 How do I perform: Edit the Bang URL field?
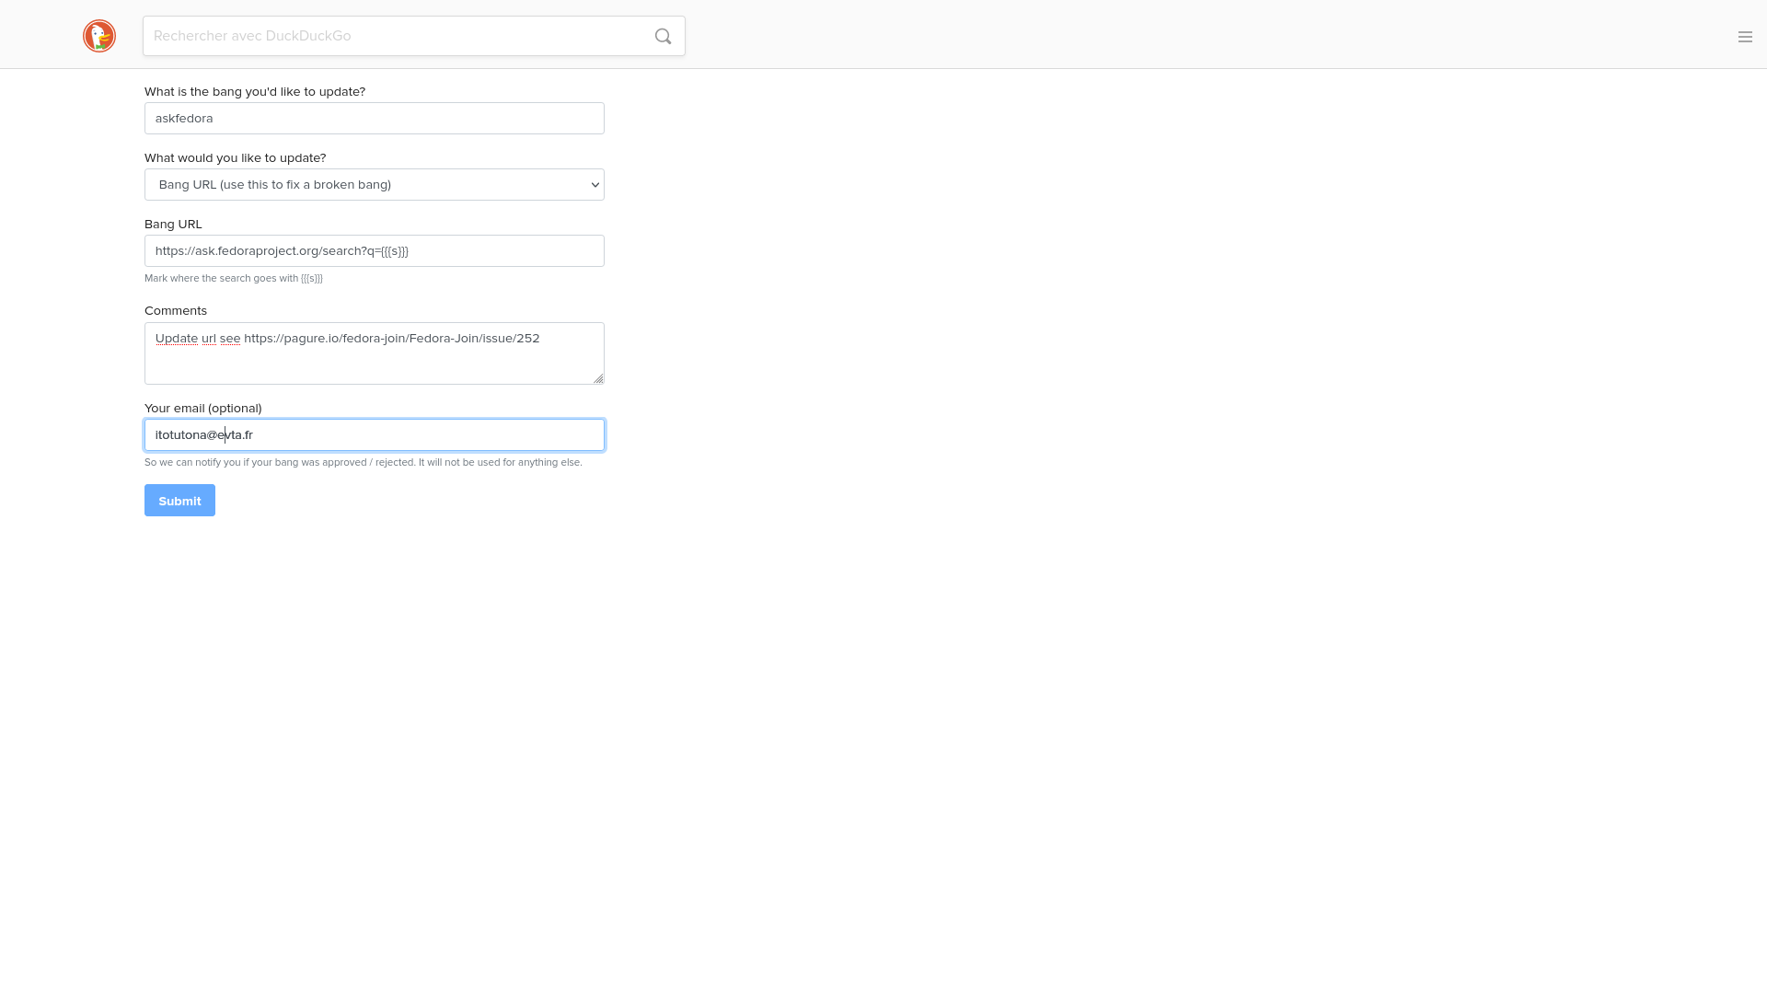coord(375,250)
